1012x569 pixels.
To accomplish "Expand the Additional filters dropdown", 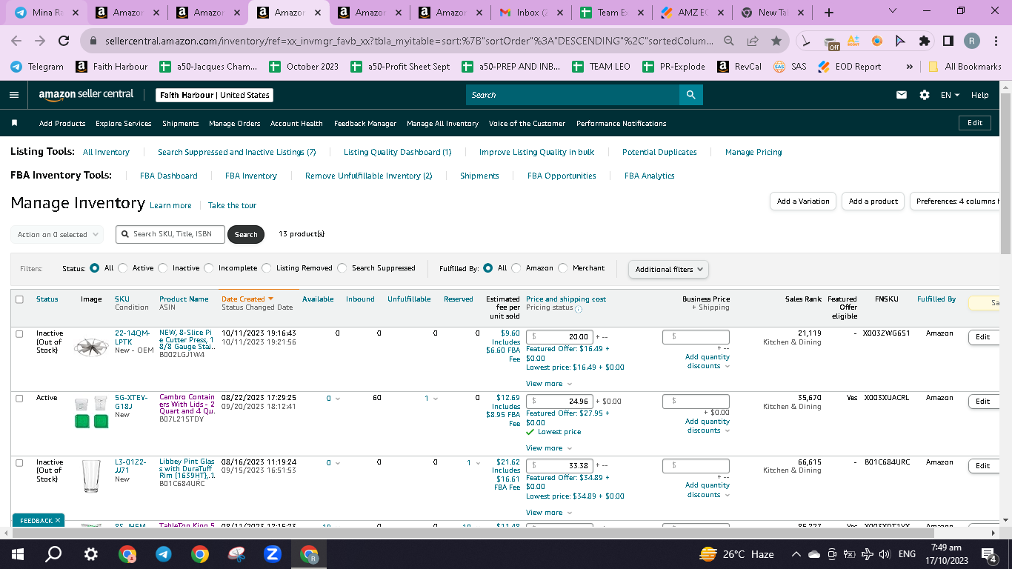I will [668, 269].
